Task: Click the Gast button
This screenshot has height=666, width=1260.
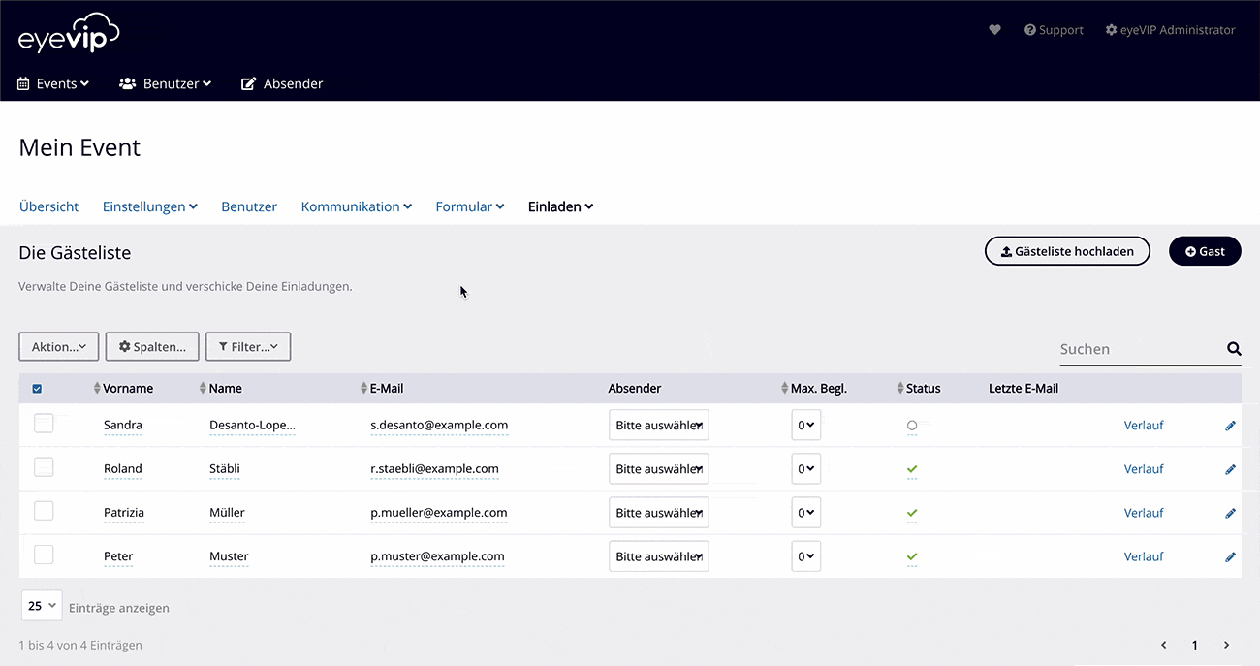Action: coord(1205,250)
